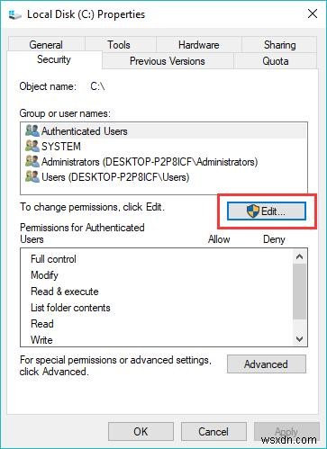Click the permissions list scroll down arrow
Screen dimensions: 327x449
click(299, 339)
